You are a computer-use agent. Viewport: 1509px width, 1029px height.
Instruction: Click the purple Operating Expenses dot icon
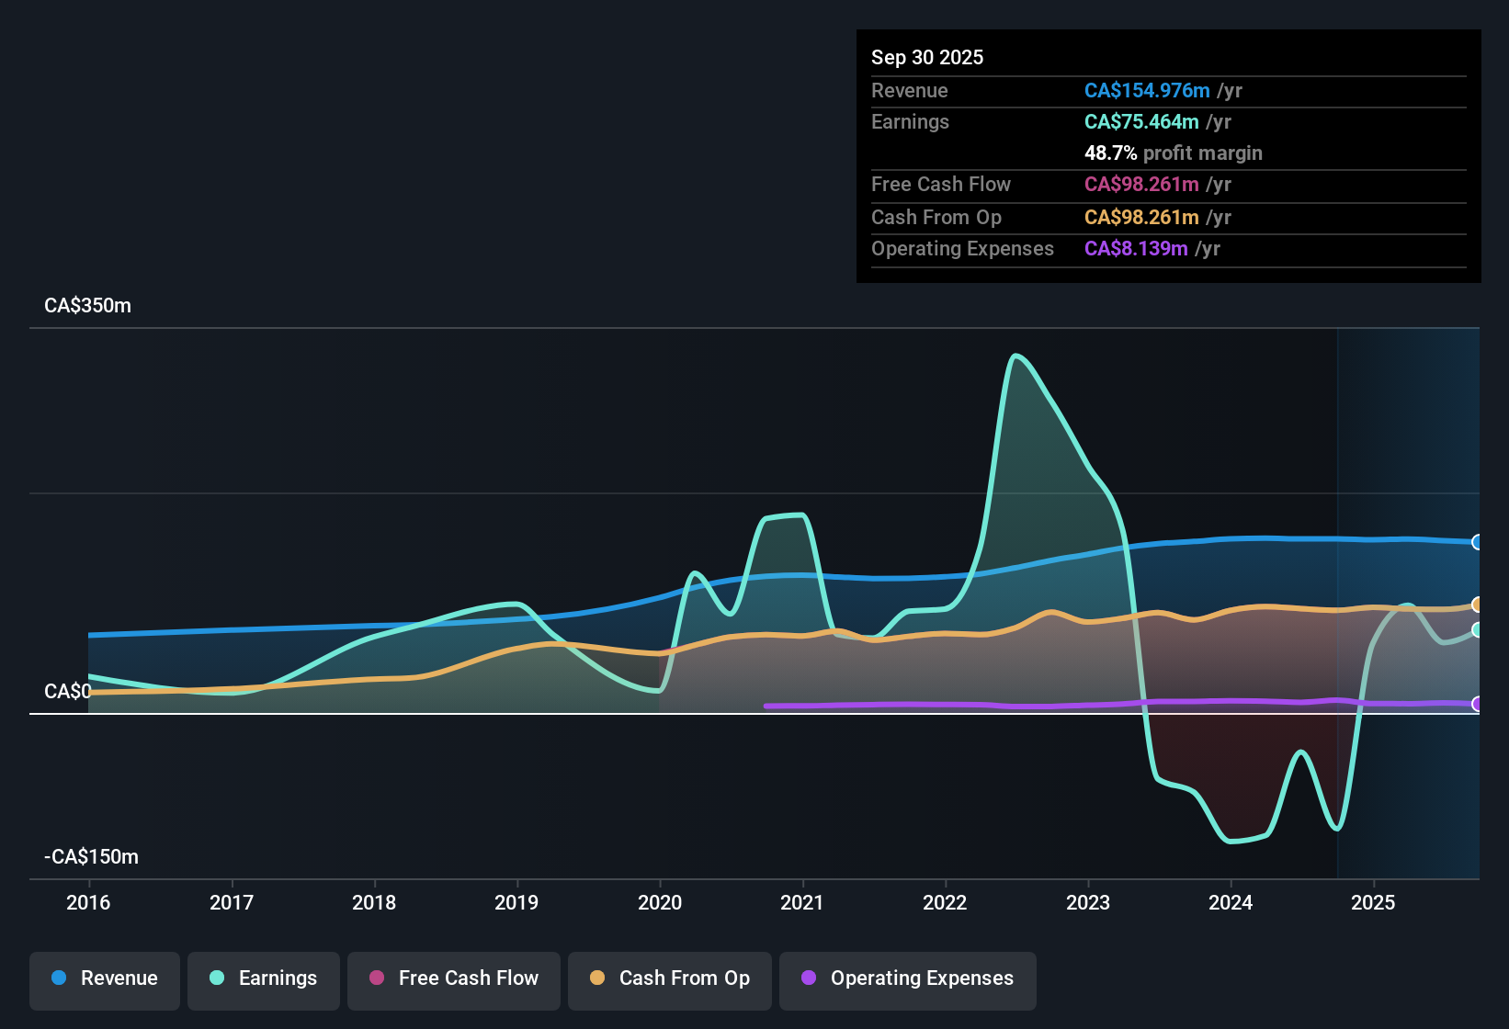point(809,978)
